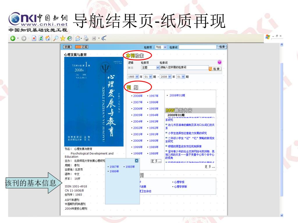Open the Favorites star icon
Viewport: 298px width, 223px height.
pyautogui.click(x=63, y=39)
